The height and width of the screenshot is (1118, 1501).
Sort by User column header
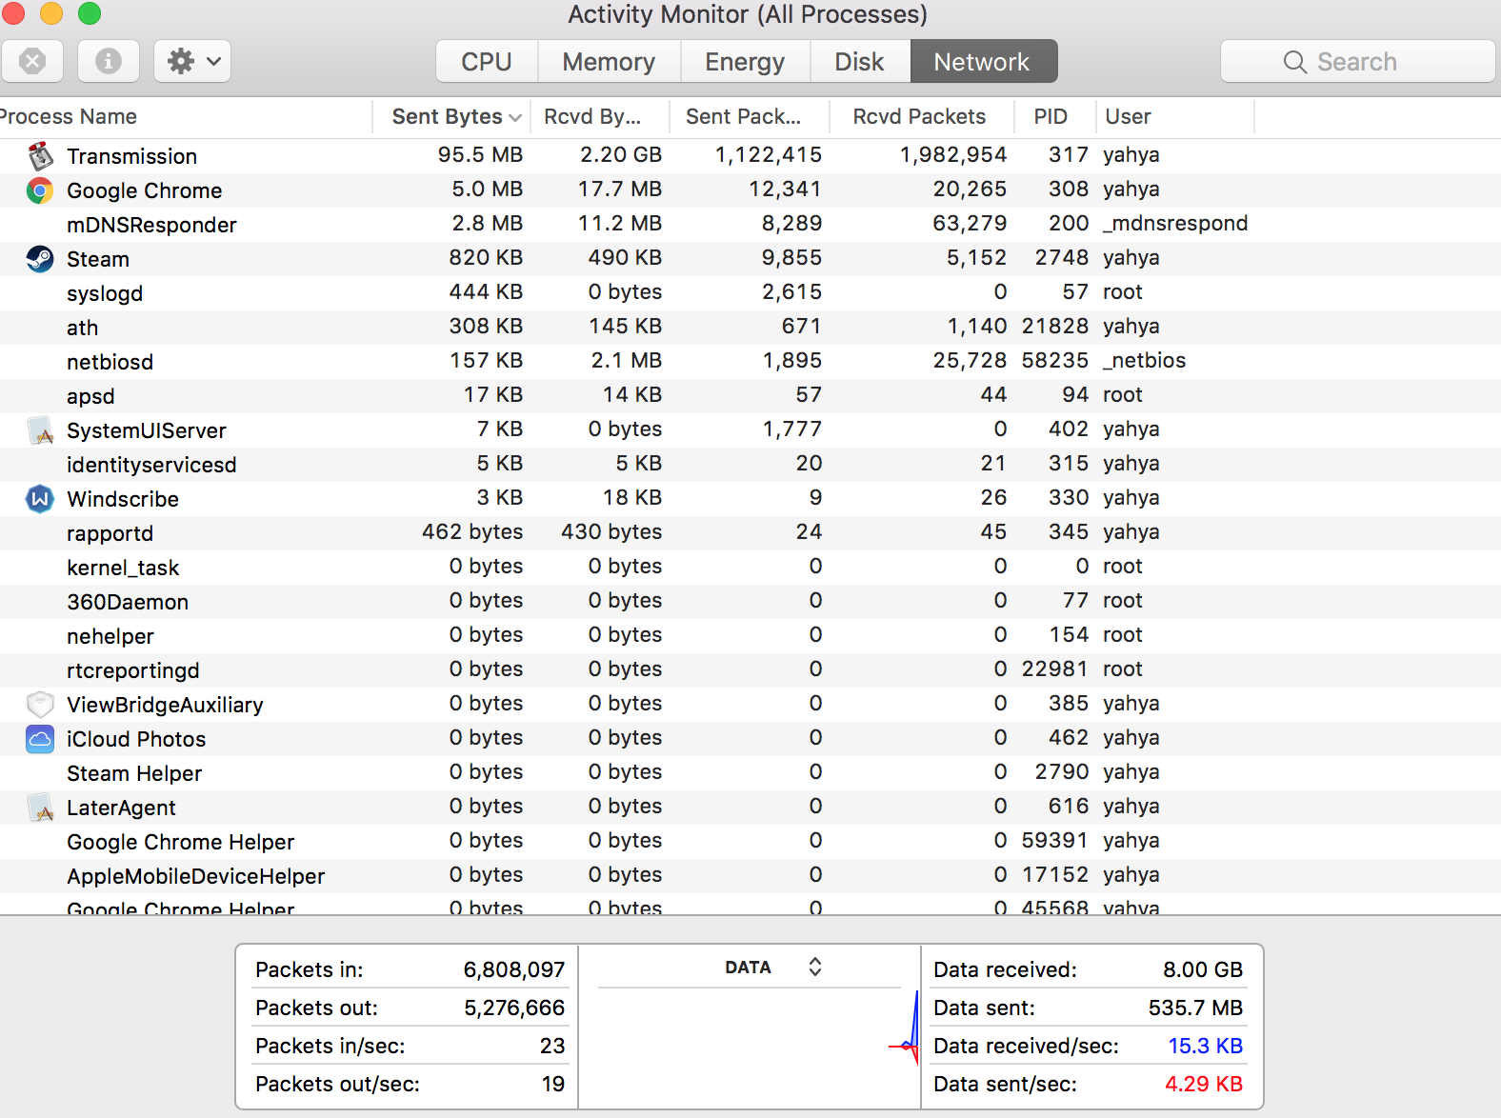coord(1175,116)
